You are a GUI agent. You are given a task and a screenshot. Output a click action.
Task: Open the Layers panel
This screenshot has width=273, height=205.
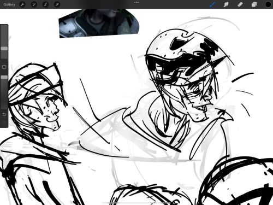click(254, 4)
